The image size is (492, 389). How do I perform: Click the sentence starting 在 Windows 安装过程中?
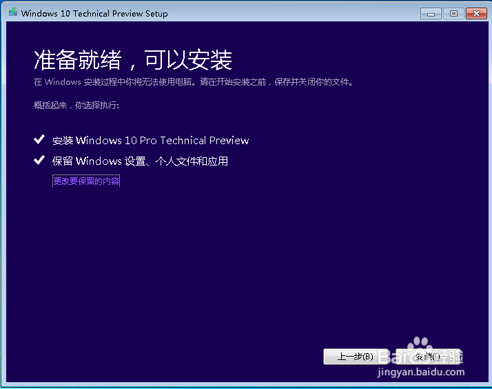(193, 82)
